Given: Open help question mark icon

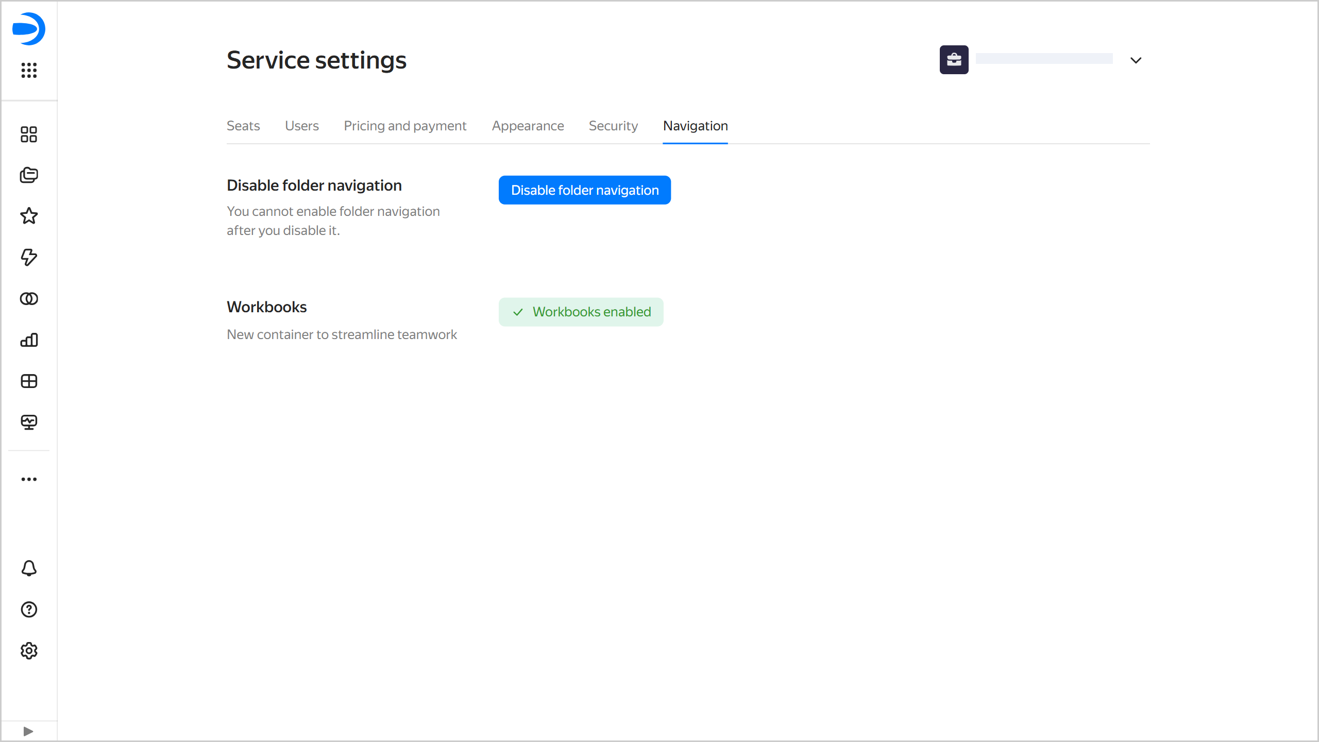Looking at the screenshot, I should point(29,610).
